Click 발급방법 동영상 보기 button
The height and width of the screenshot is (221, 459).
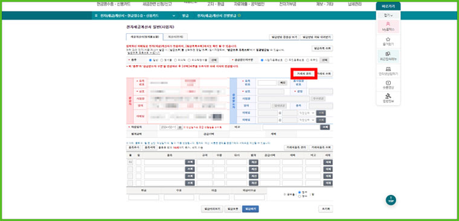click(284, 37)
